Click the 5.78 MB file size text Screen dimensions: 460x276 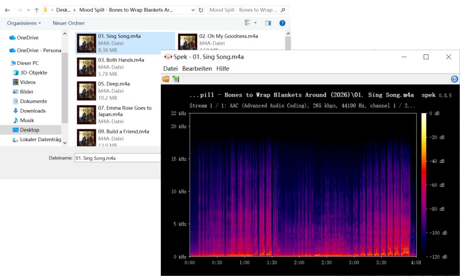pos(108,74)
